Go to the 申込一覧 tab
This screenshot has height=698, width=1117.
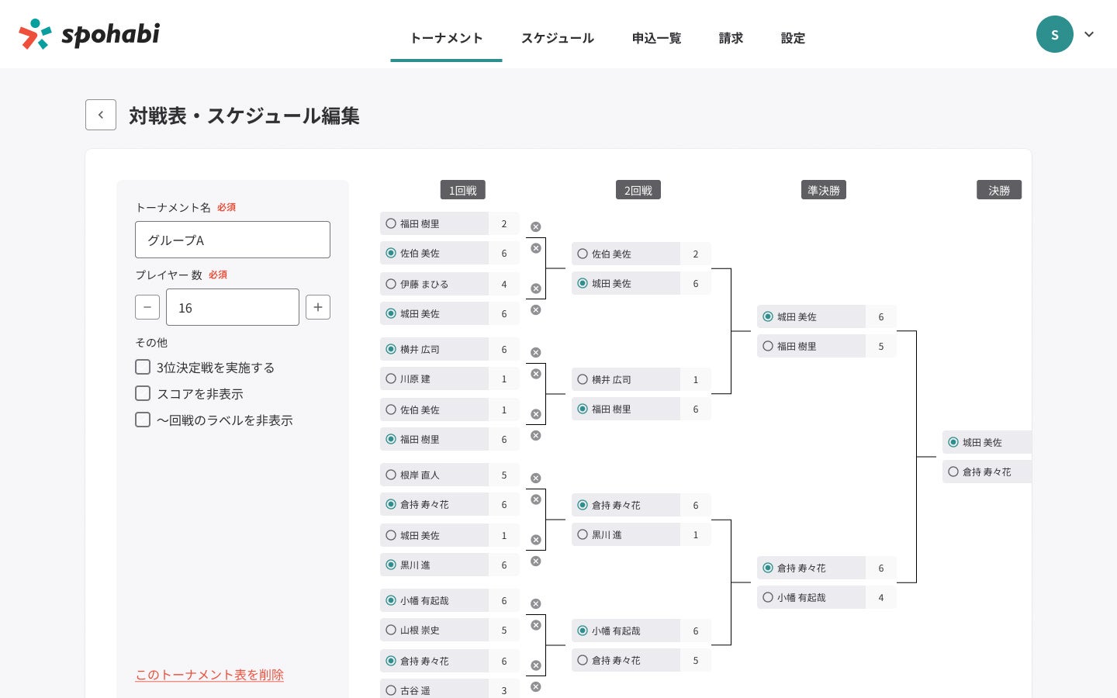(656, 38)
